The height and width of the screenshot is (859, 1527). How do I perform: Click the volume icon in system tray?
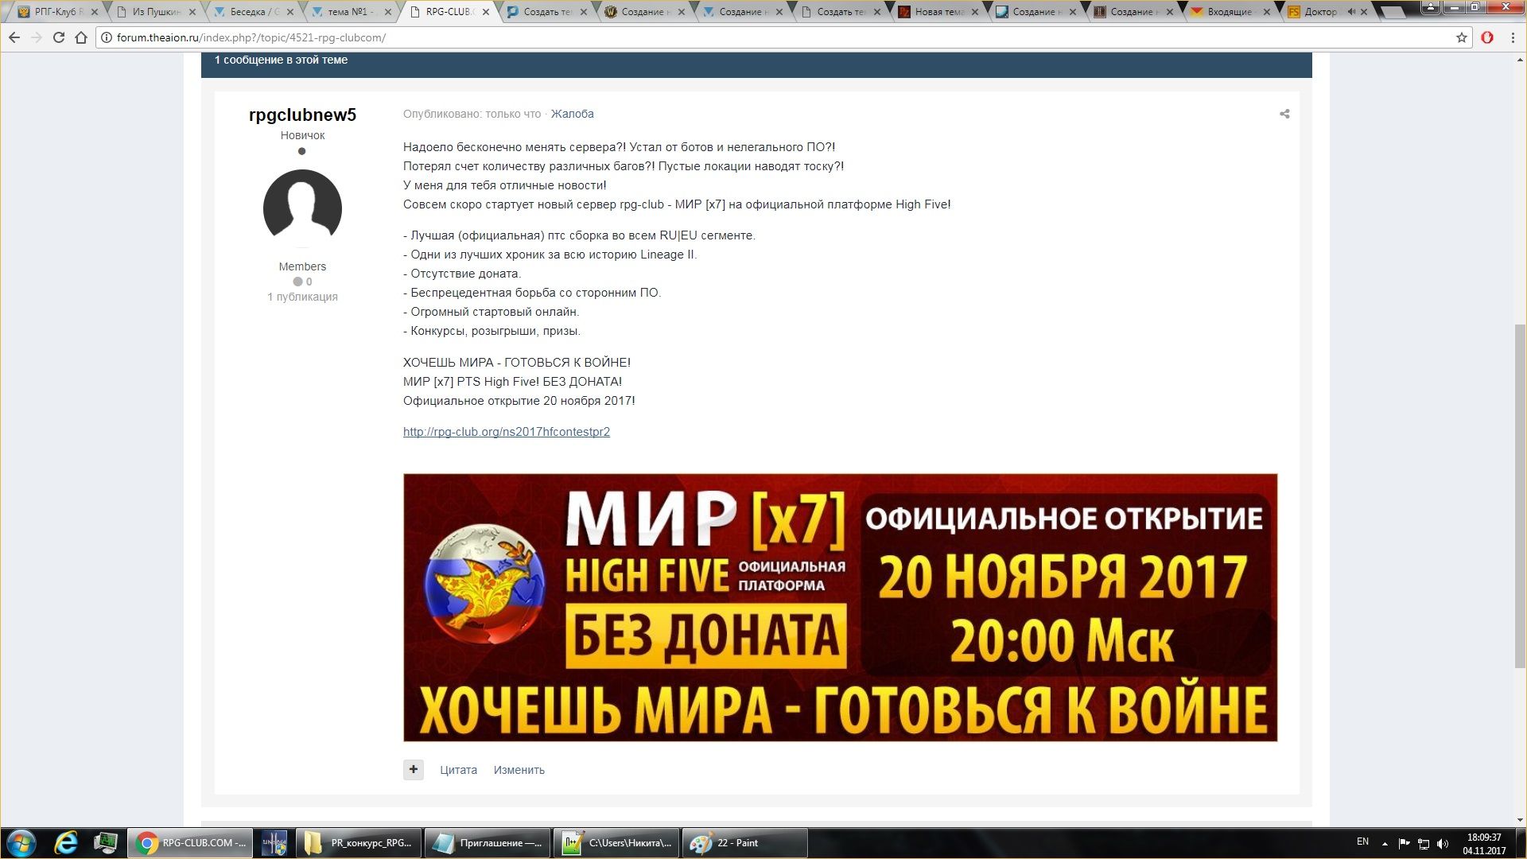(x=1443, y=843)
